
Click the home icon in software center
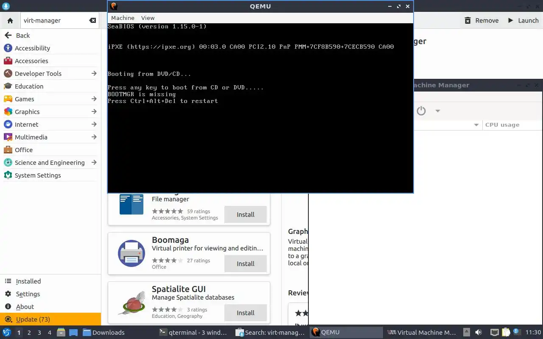pos(10,20)
